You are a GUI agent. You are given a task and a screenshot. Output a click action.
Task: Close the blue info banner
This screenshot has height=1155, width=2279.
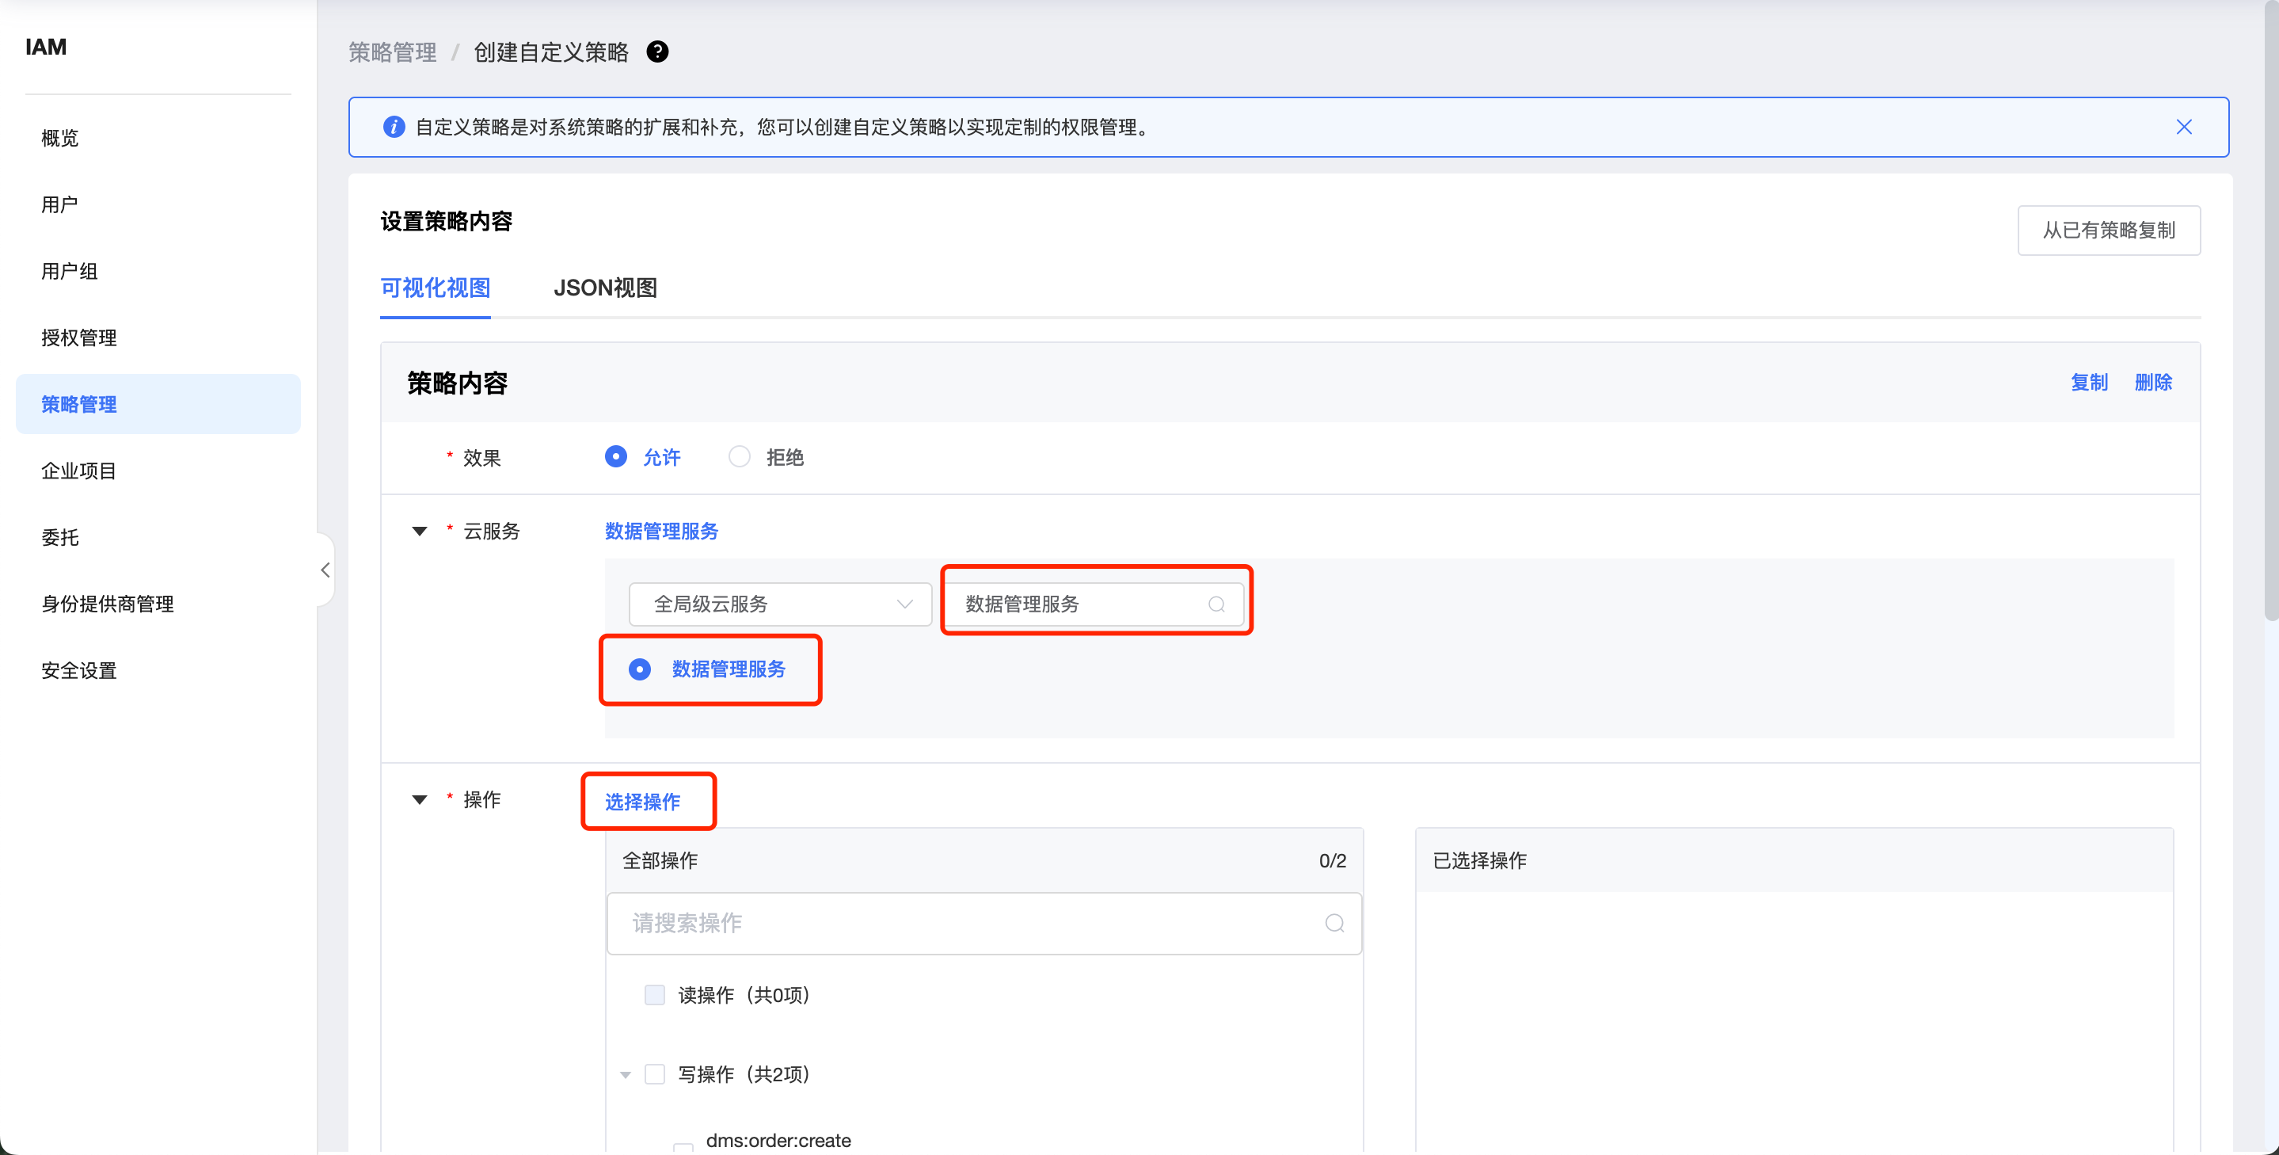tap(2183, 127)
